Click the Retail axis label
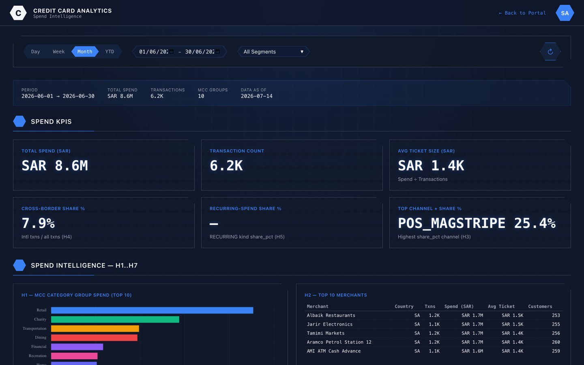This screenshot has width=584, height=365. click(x=41, y=310)
